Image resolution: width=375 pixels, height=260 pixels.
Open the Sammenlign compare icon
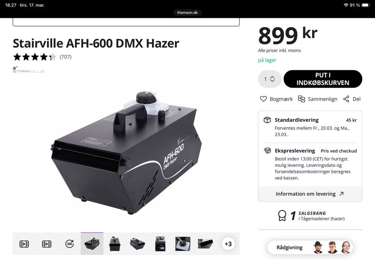pyautogui.click(x=301, y=99)
